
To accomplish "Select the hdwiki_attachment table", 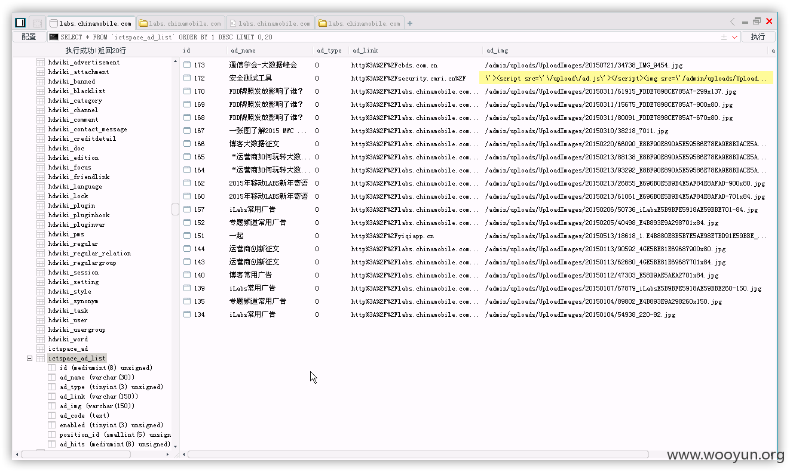I will 78,72.
